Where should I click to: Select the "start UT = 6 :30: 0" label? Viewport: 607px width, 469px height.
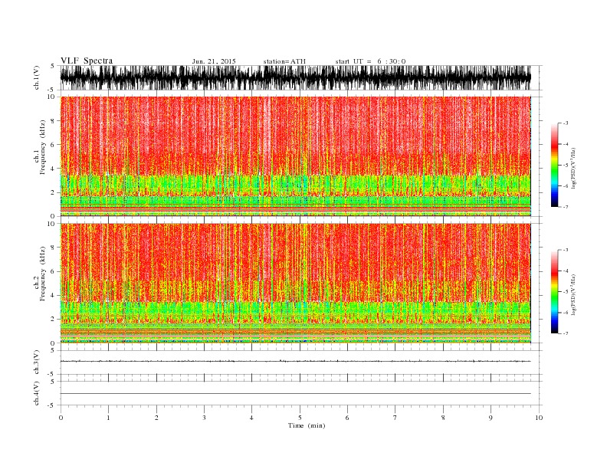(370, 61)
